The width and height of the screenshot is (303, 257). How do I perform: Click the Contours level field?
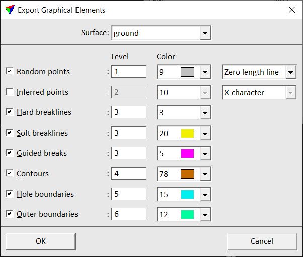point(129,173)
